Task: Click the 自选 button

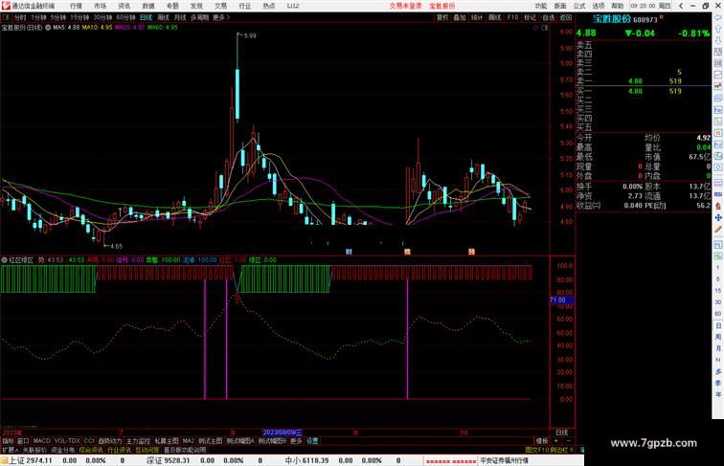Action: pos(548,17)
